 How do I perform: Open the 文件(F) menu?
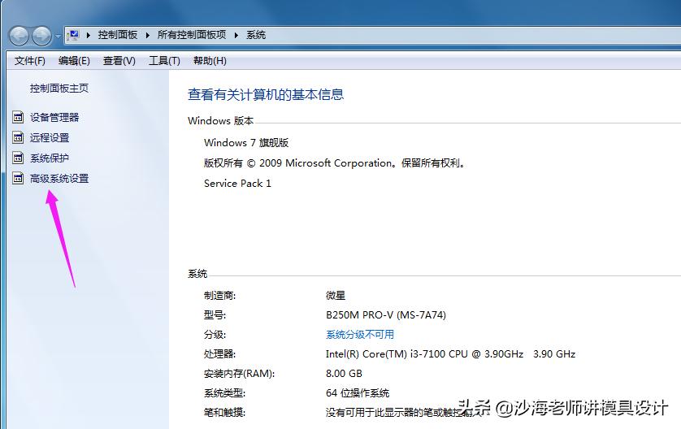(29, 61)
